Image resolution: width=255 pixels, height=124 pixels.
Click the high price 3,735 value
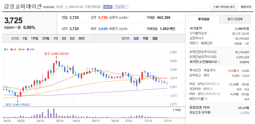click(103, 17)
